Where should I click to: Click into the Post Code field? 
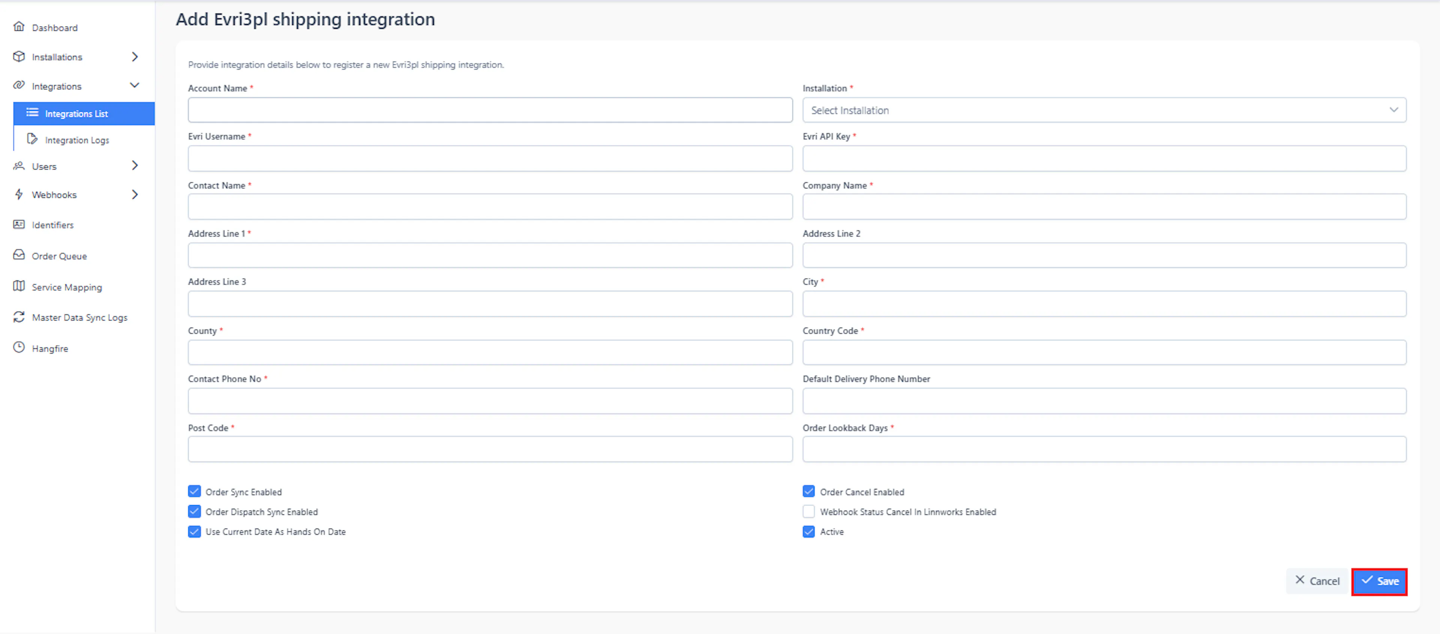pyautogui.click(x=490, y=449)
